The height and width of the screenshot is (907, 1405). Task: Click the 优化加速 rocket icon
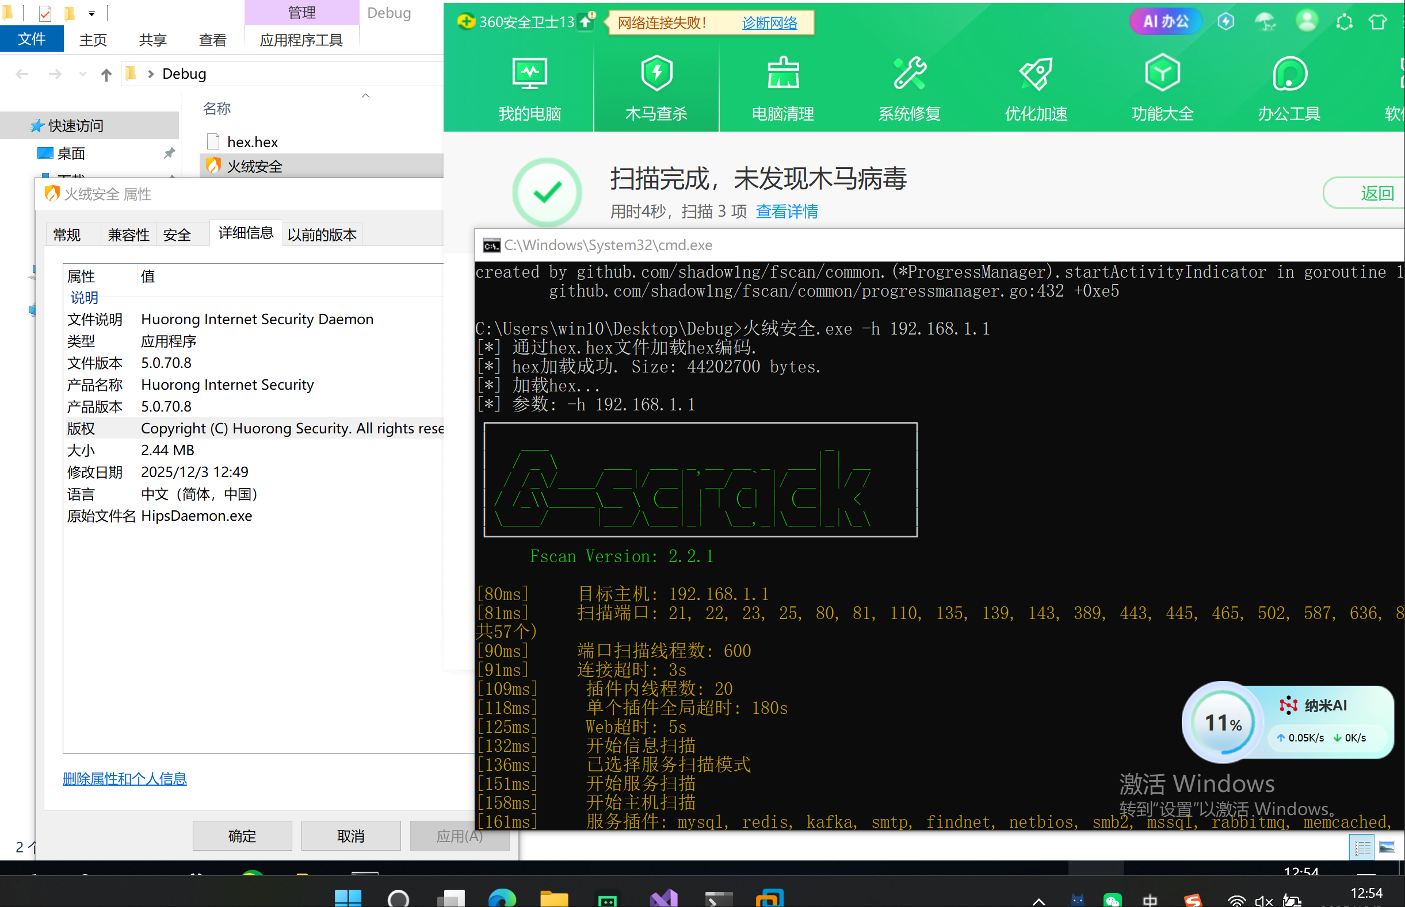point(1035,75)
